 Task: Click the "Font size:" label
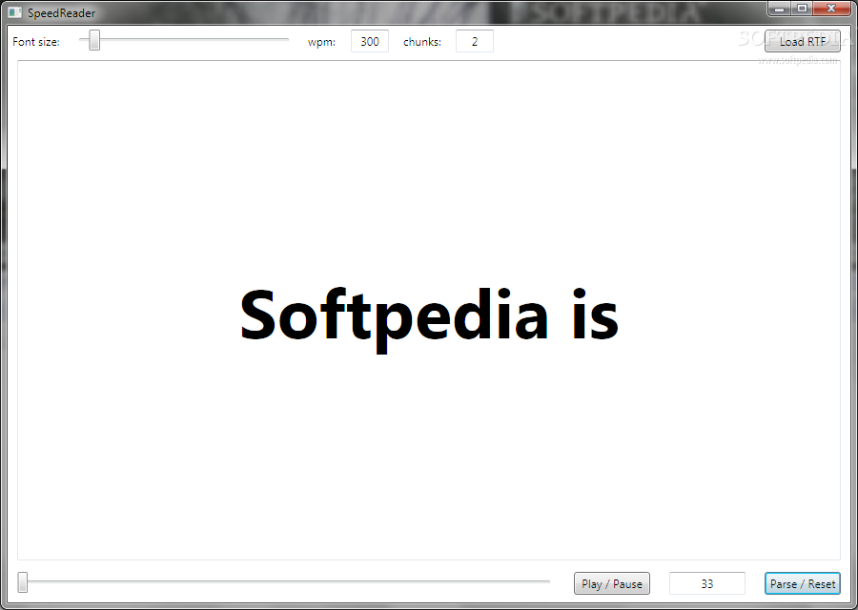click(x=36, y=42)
